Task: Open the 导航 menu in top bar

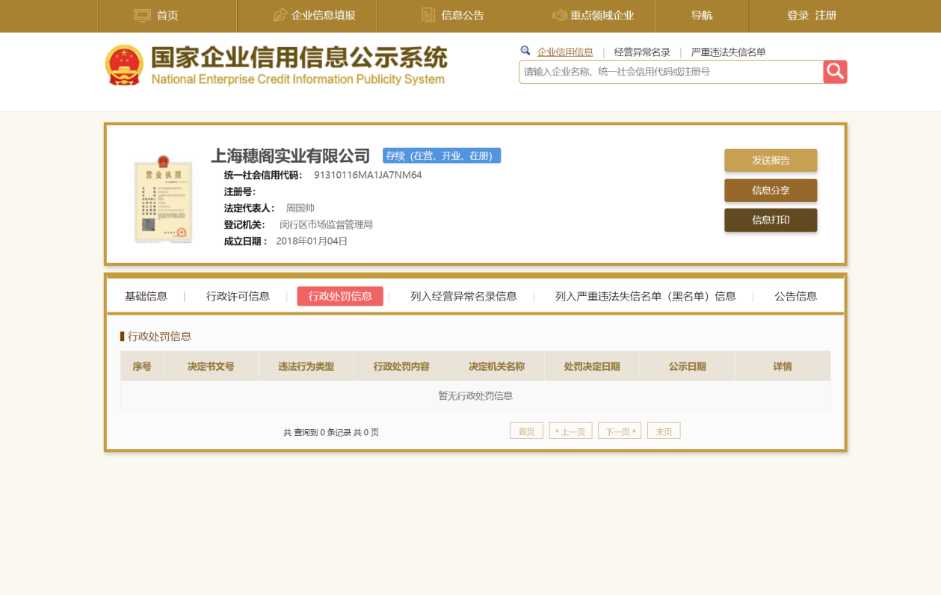Action: (x=701, y=16)
